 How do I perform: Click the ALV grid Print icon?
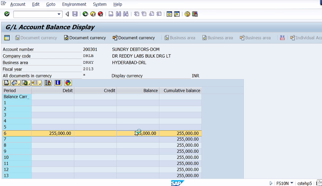pyautogui.click(x=6, y=83)
